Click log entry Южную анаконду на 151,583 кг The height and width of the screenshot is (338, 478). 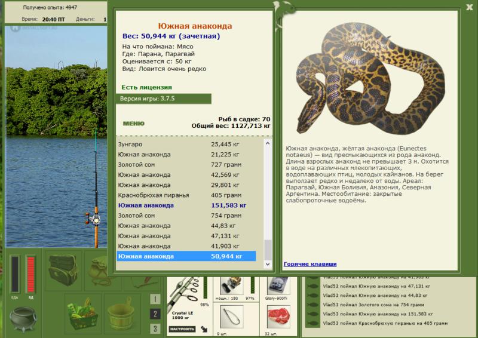378,314
